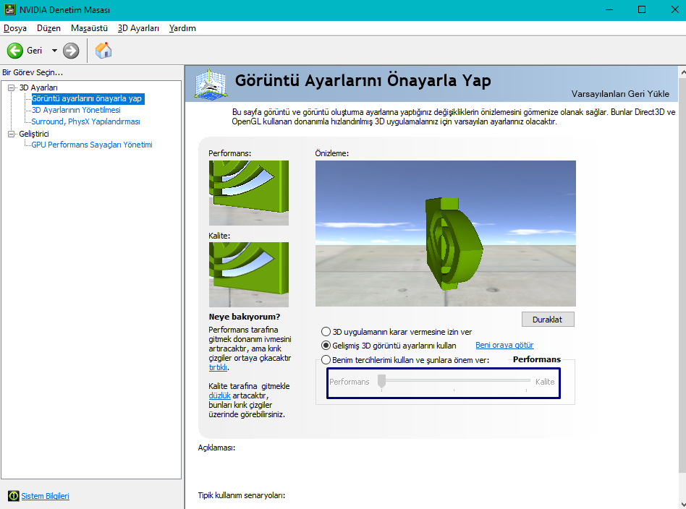Open the Sistem Bilgileri link
The height and width of the screenshot is (509, 686).
click(x=45, y=496)
